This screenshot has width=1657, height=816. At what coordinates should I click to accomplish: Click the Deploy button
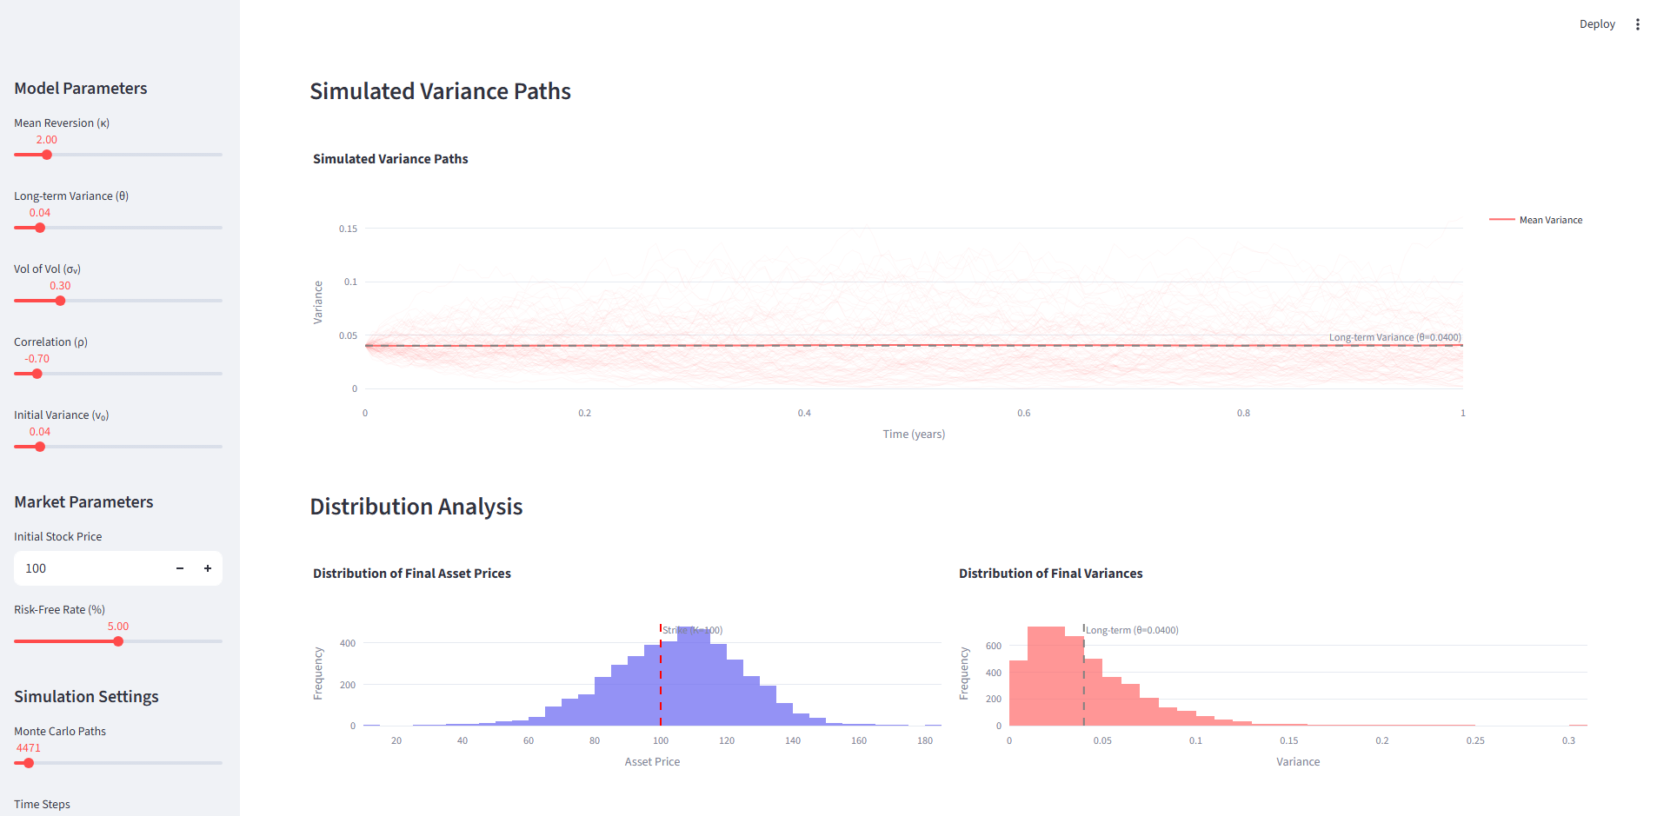pos(1597,23)
